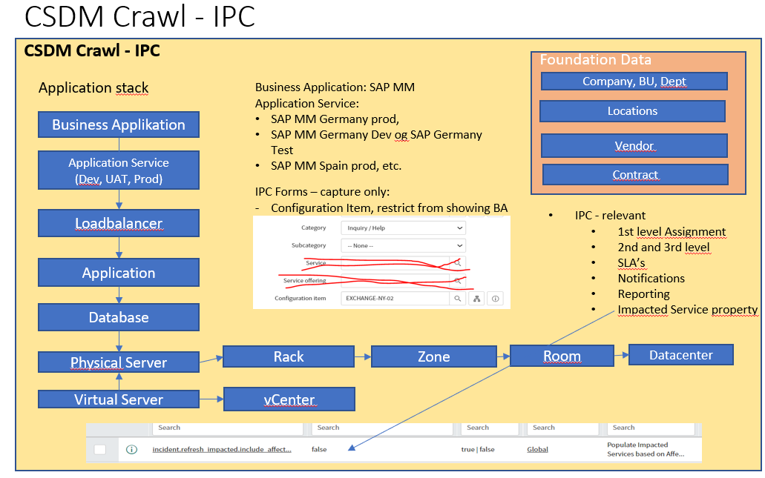Select the Room box

562,356
